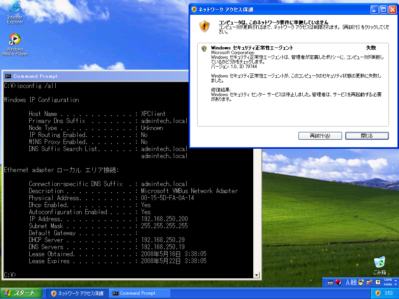Open the language bar help icon
The image size is (399, 299).
(378, 282)
